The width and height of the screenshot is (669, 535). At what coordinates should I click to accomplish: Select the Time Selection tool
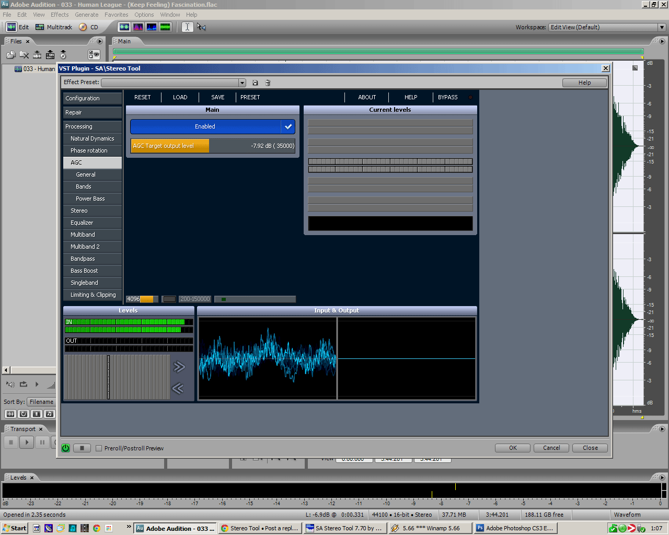[x=187, y=27]
